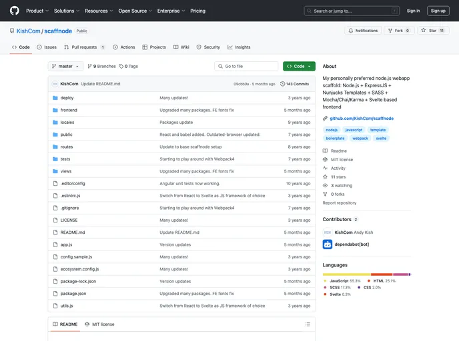Image resolution: width=459 pixels, height=341 pixels.
Task: Click the notifications bell icon
Action: (x=351, y=31)
